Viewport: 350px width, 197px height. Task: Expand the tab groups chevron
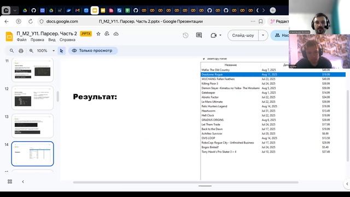[x=15, y=10]
